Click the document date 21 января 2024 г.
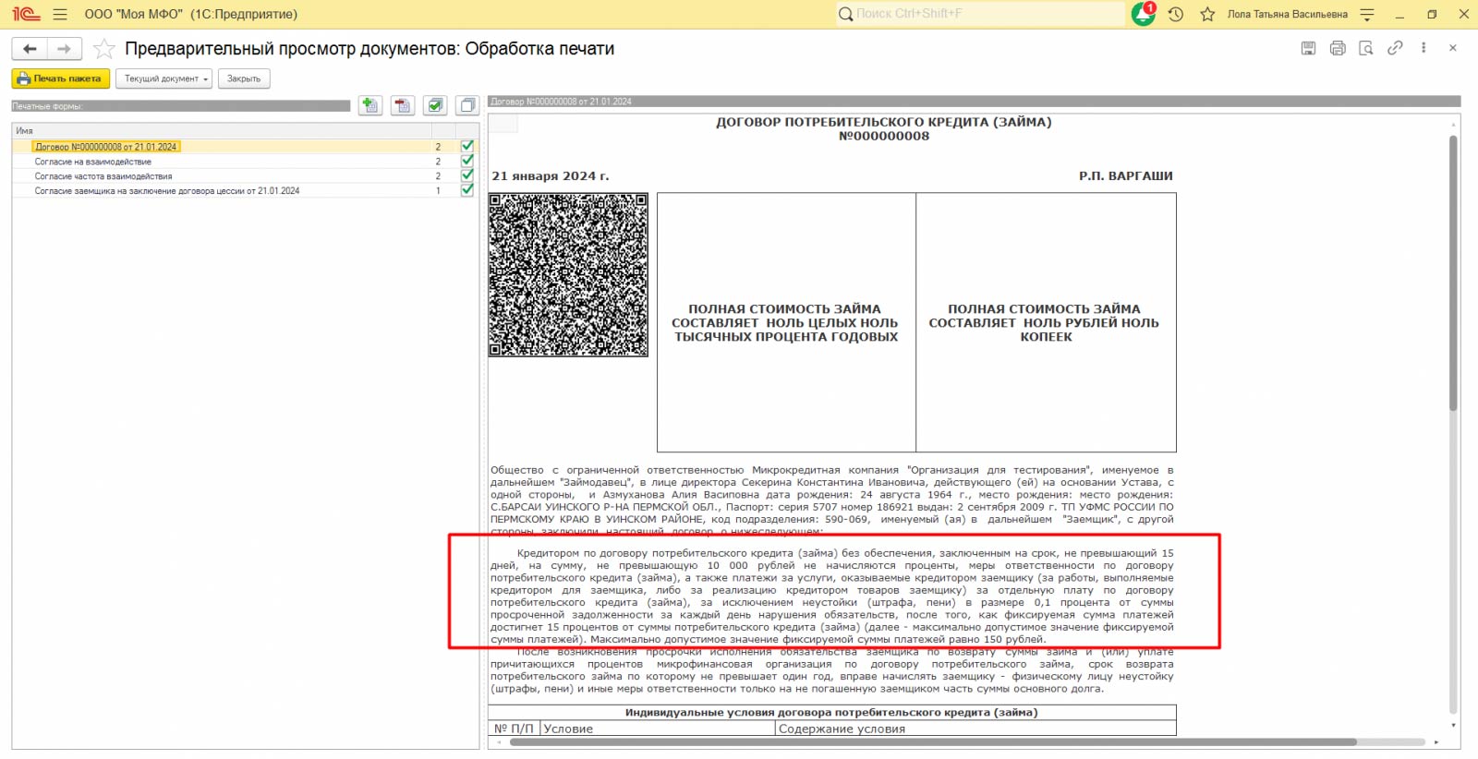This screenshot has height=759, width=1478. coord(551,176)
